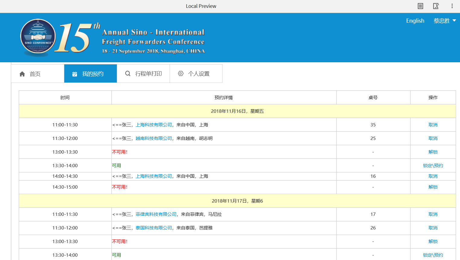Switch language to English
460x260 pixels.
click(415, 21)
